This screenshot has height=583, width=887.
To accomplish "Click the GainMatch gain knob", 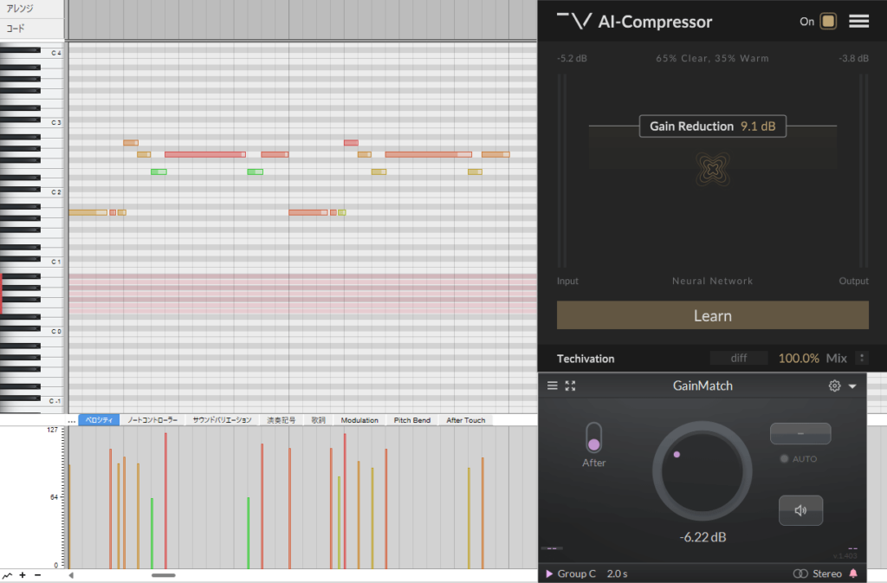I will (x=702, y=470).
